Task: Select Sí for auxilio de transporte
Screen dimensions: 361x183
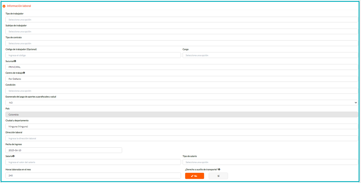Action: click(x=218, y=176)
